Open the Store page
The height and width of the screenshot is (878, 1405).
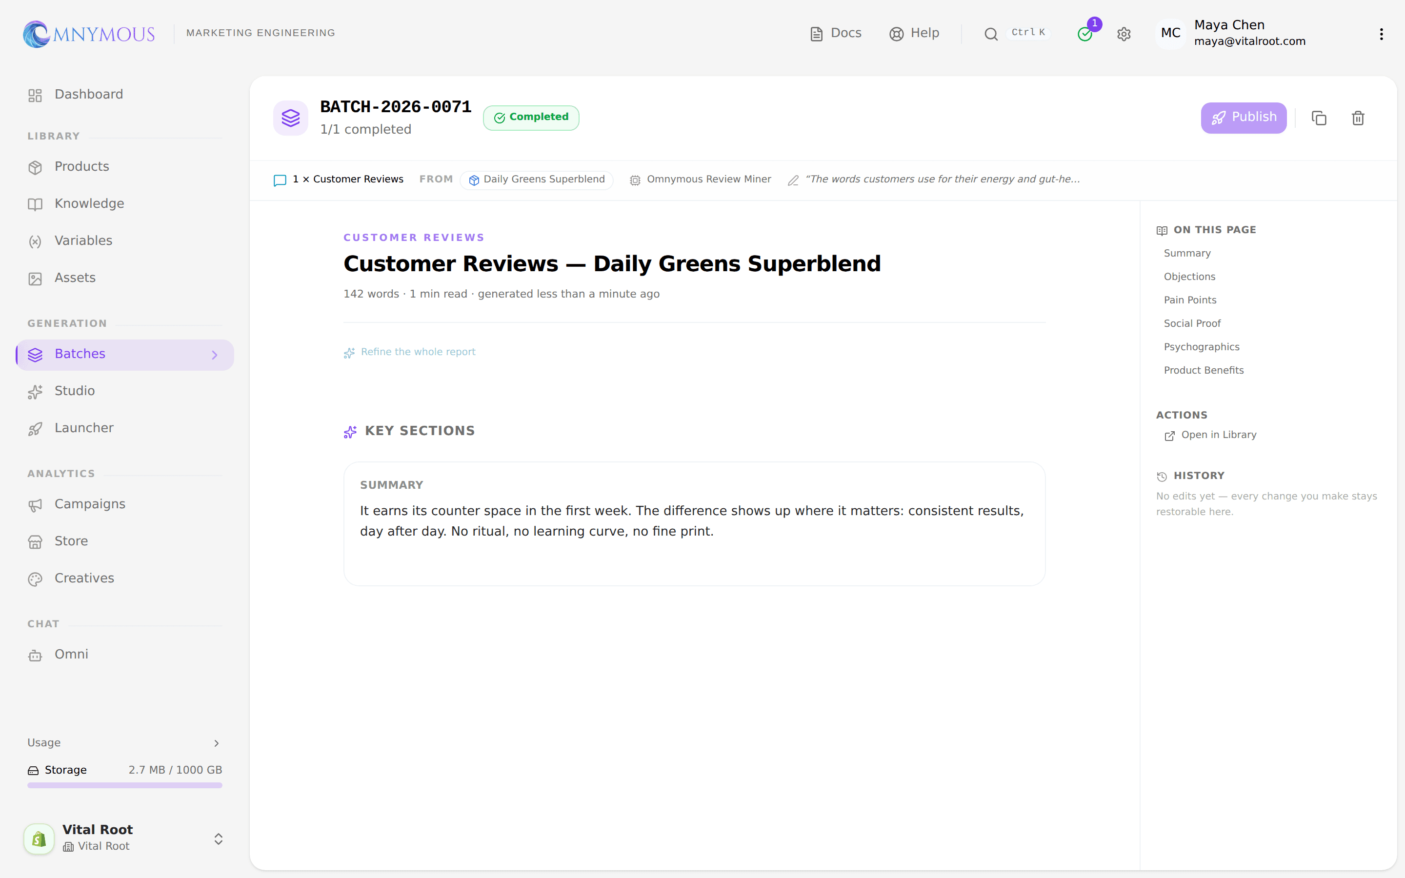point(125,541)
